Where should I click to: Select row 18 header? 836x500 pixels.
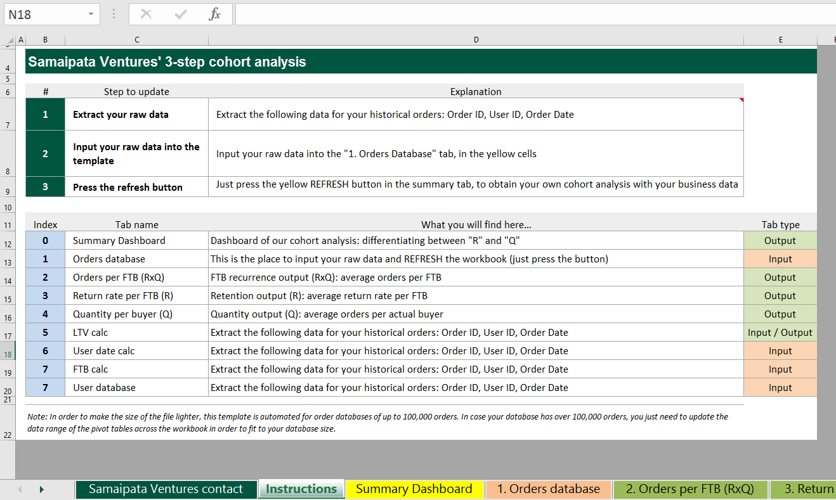8,351
